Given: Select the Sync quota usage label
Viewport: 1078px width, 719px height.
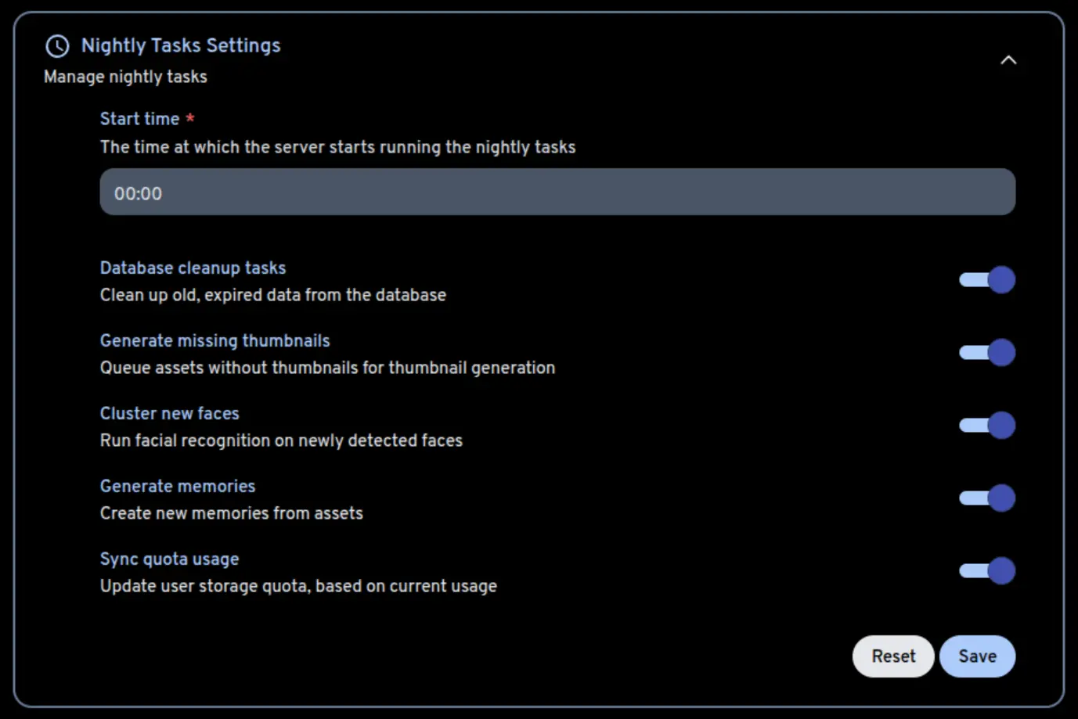Looking at the screenshot, I should pyautogui.click(x=169, y=559).
